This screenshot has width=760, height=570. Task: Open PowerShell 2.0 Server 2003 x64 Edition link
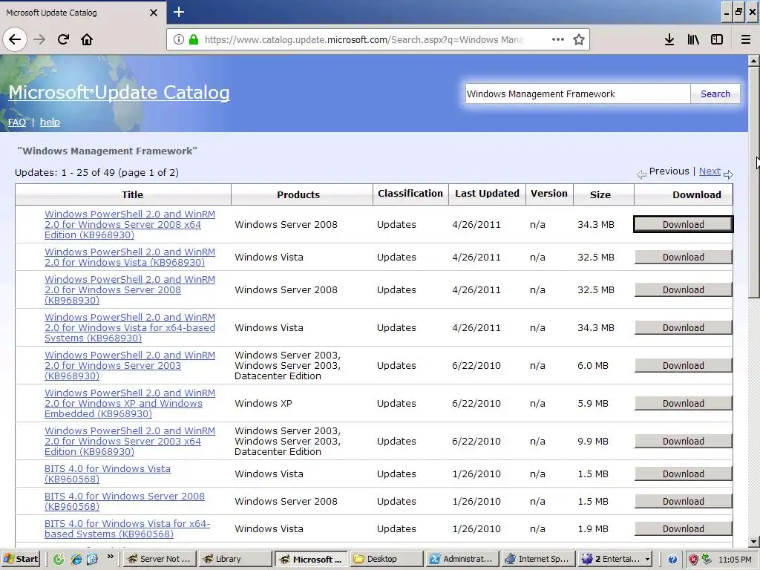point(129,441)
